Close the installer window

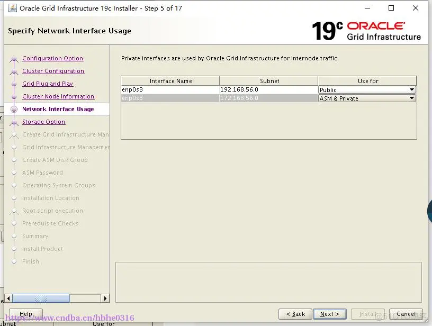pyautogui.click(x=416, y=8)
